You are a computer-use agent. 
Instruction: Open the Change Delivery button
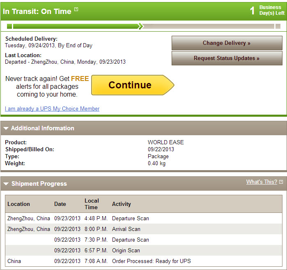(x=227, y=43)
